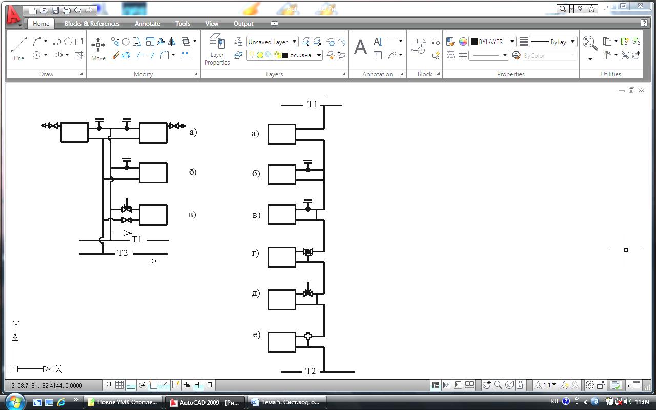Click the black BYLAYER color swatch
Viewport: 656px width, 410px height.
474,42
